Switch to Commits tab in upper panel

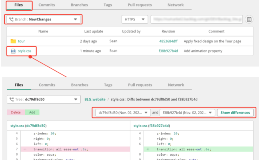pos(46,5)
